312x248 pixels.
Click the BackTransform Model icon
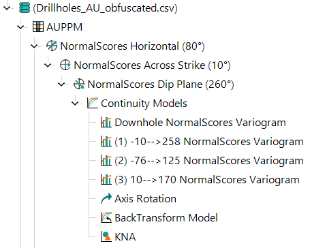[106, 217]
